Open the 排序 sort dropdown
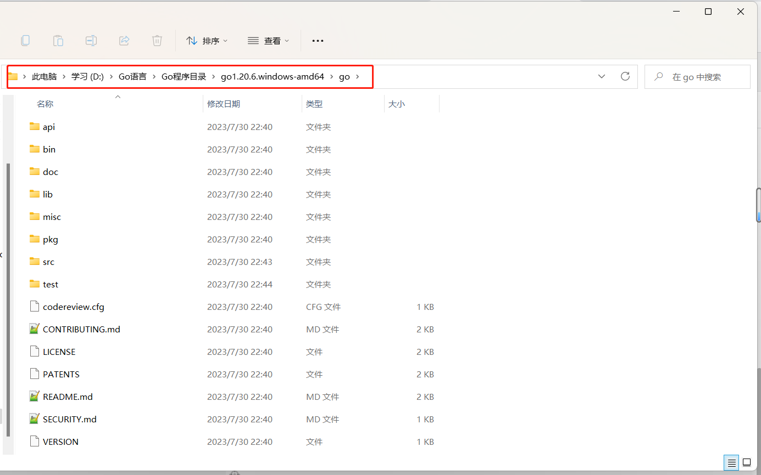This screenshot has height=475, width=761. pyautogui.click(x=207, y=41)
